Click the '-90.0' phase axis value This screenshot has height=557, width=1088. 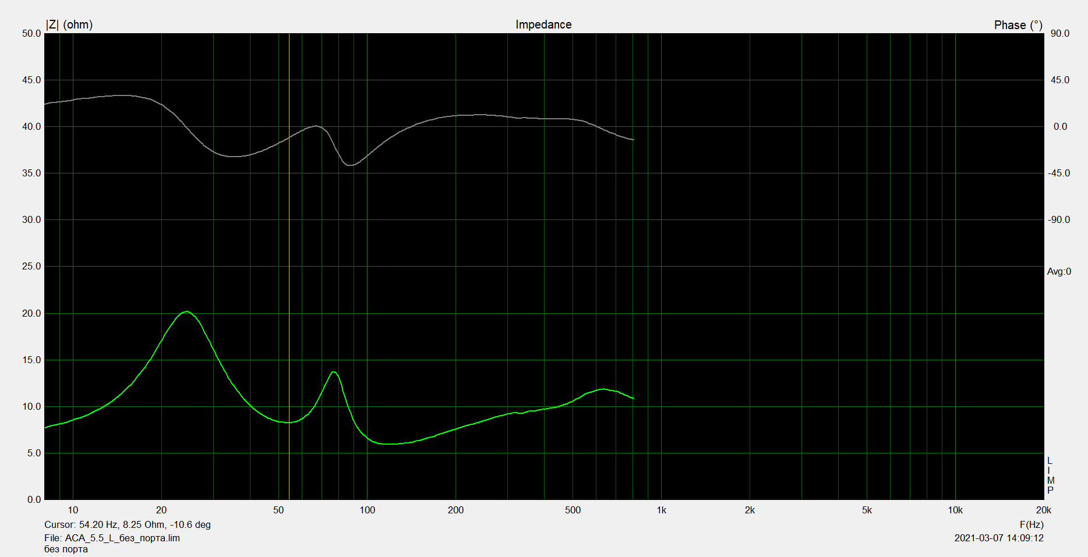(x=1059, y=219)
